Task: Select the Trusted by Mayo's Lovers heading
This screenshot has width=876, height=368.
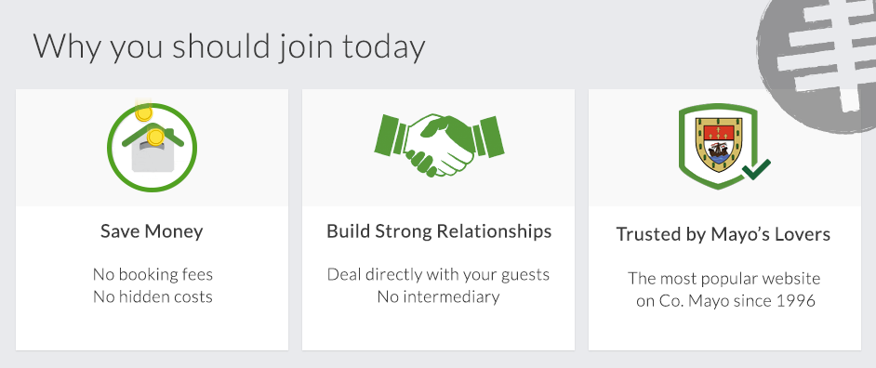Action: [x=723, y=234]
